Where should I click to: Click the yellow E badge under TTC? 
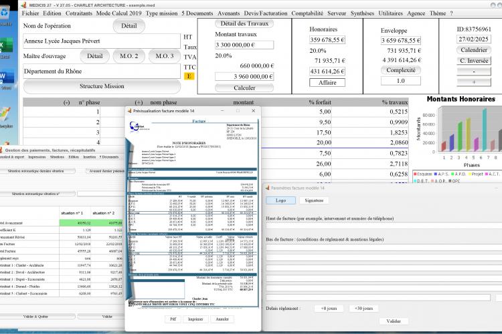tap(189, 76)
